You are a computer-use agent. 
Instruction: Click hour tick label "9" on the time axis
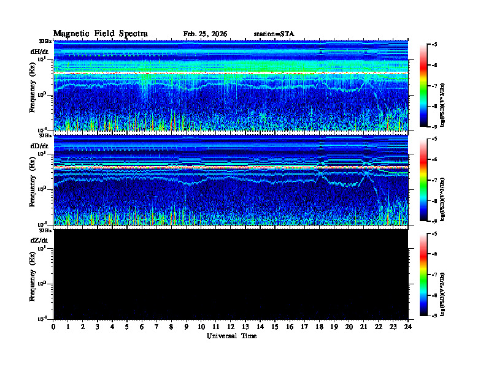(x=187, y=327)
